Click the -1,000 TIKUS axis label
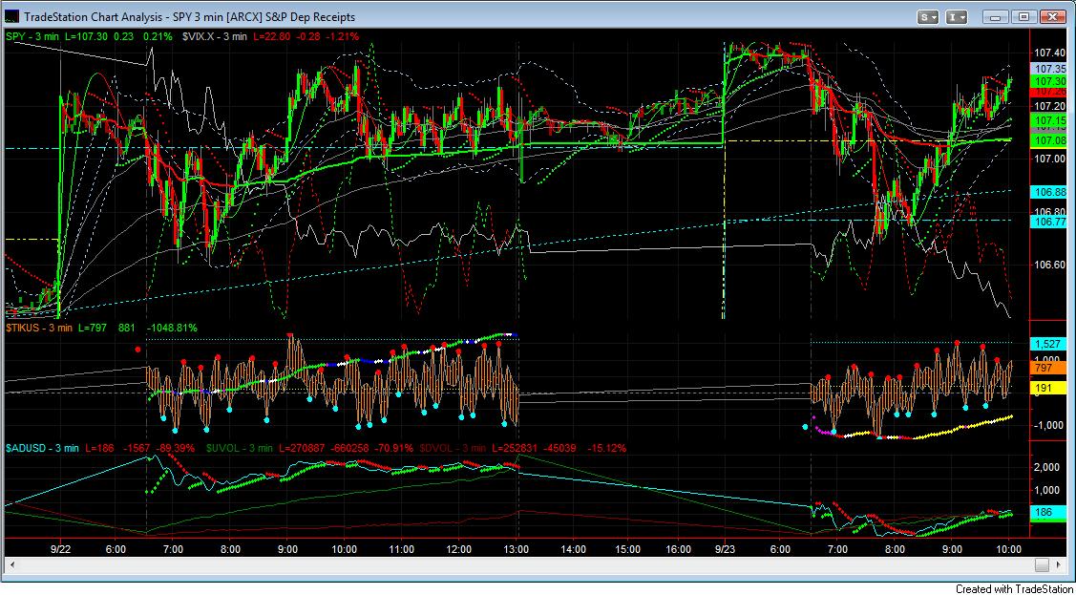The width and height of the screenshot is (1076, 595). [1049, 426]
